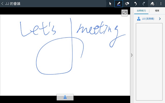Click the blue color bar under pen
Viewport: 165px width, 103px height.
coord(119,6)
